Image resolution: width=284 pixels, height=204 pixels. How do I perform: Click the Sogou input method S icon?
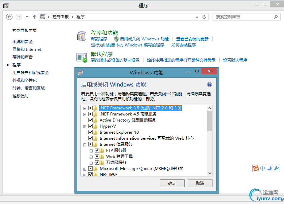[x=256, y=168]
